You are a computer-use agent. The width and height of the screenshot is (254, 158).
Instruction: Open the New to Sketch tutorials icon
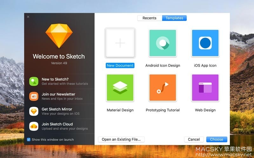34,82
